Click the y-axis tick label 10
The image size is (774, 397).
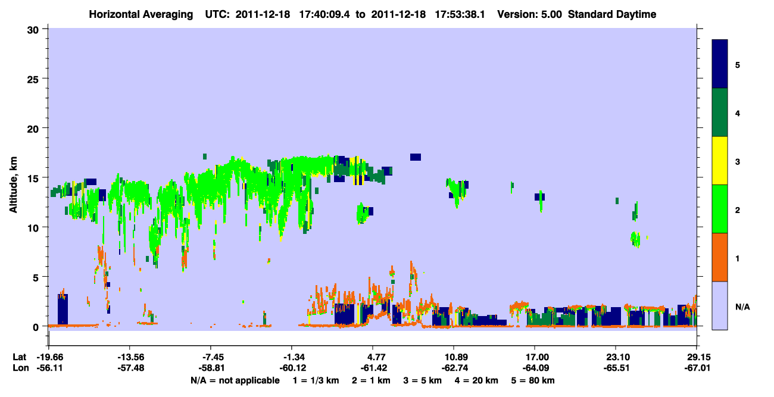(35, 227)
